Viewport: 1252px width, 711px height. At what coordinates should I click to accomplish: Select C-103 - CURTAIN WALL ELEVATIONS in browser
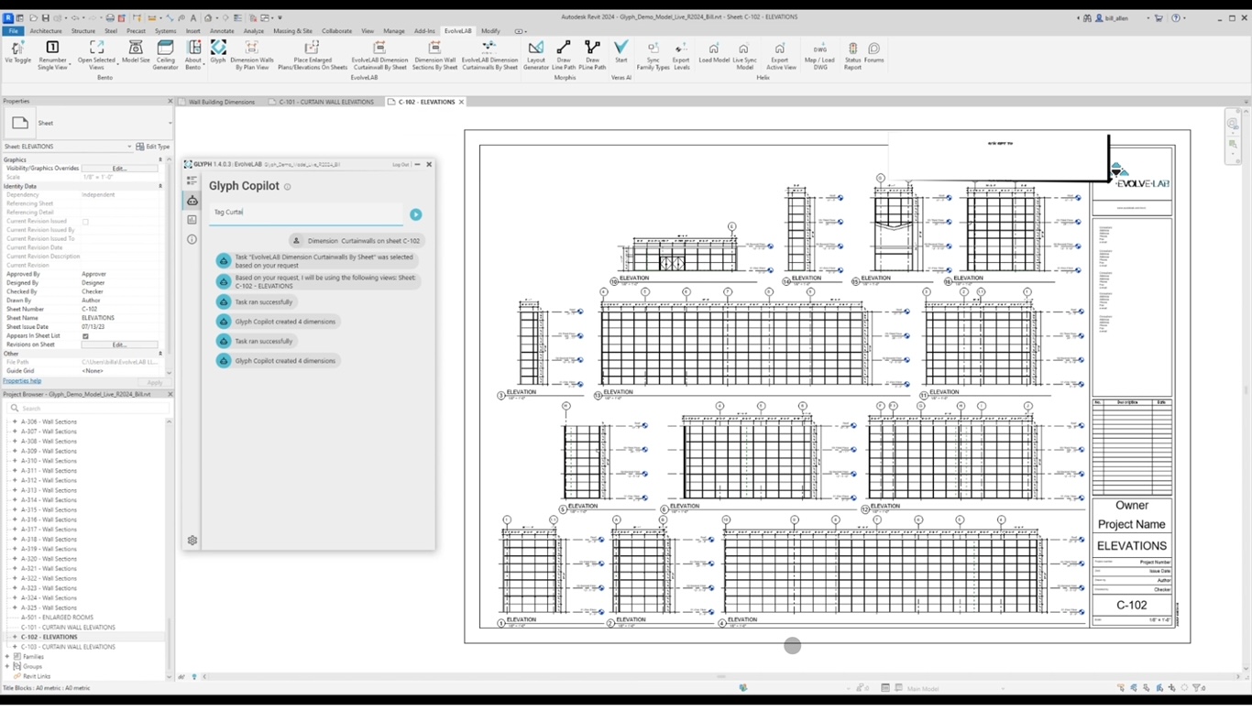tap(68, 647)
